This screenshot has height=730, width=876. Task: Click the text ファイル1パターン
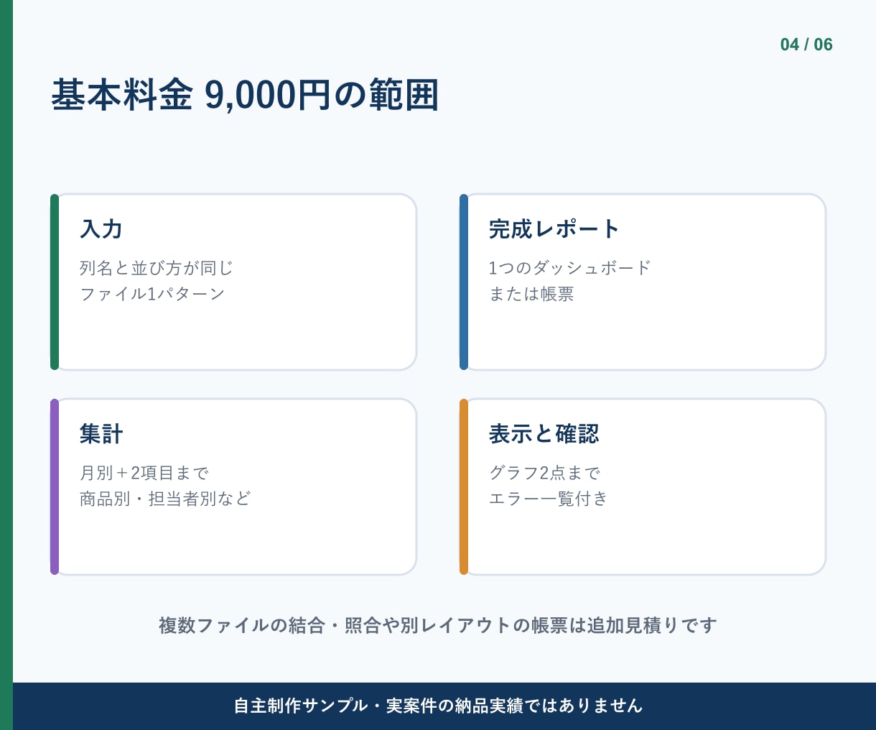point(152,294)
